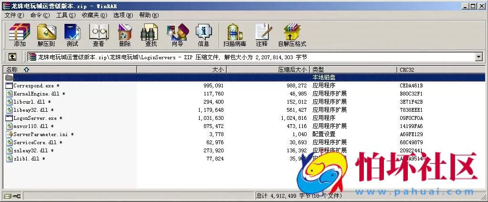Open the Favorites (收藏夹) menu

(94, 15)
